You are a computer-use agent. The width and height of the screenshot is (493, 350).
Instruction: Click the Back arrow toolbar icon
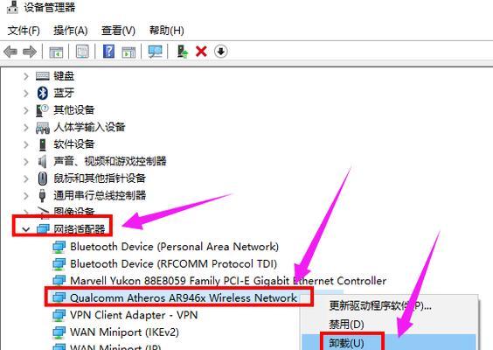10,52
